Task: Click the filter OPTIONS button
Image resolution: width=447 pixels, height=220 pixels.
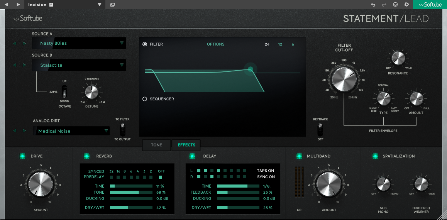Action: point(215,44)
